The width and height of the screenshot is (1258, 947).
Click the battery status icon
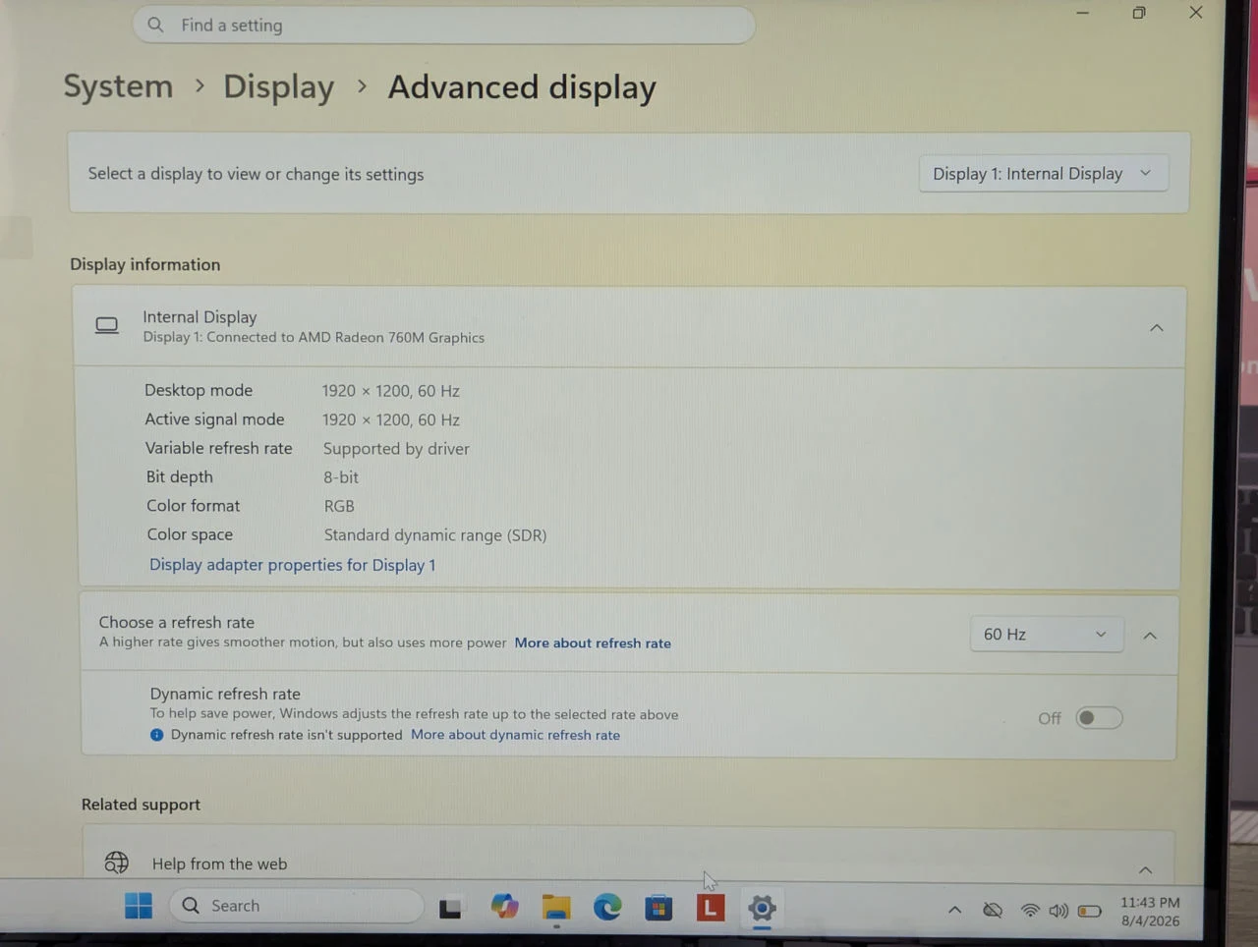pos(1090,911)
